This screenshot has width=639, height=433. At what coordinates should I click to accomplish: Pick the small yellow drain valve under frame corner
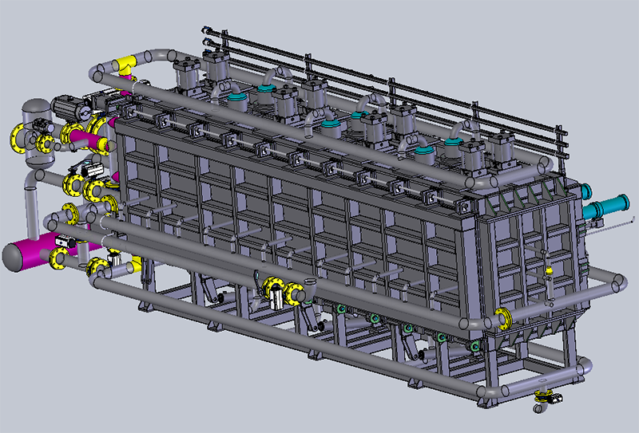pyautogui.click(x=545, y=396)
